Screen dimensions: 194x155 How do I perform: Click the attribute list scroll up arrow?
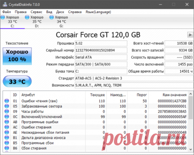coord(191,94)
